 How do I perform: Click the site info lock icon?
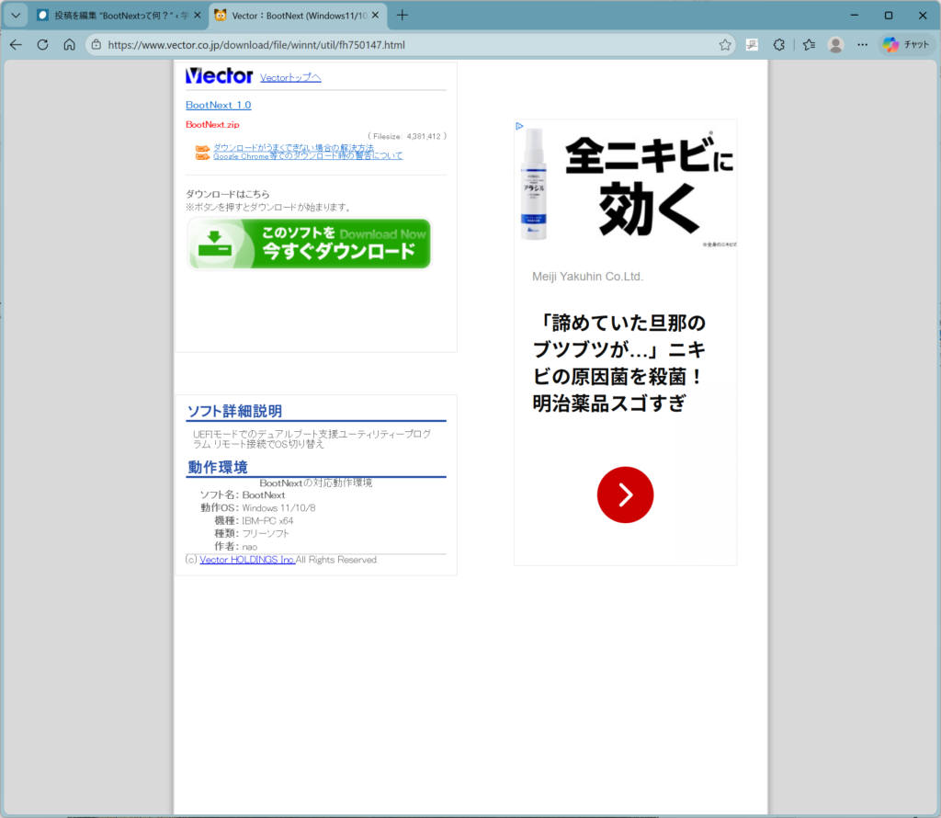click(x=96, y=44)
